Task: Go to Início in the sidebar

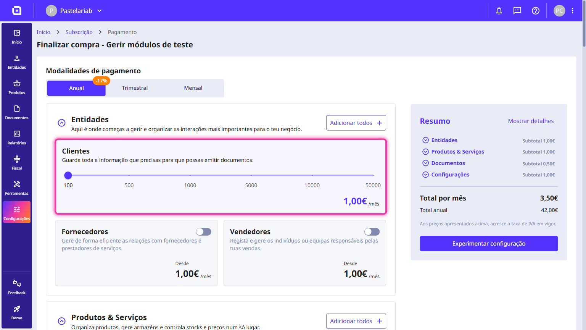Action: point(17,37)
